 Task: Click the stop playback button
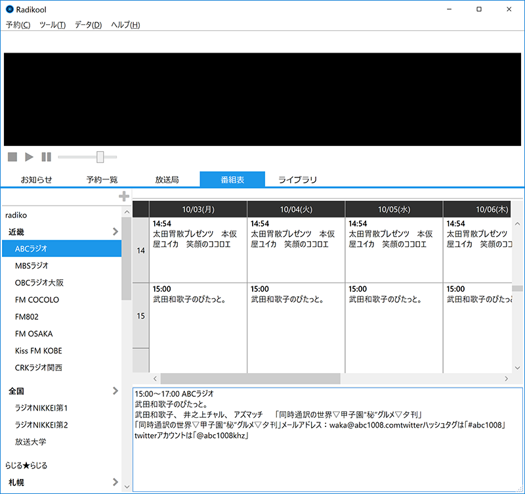[x=12, y=157]
